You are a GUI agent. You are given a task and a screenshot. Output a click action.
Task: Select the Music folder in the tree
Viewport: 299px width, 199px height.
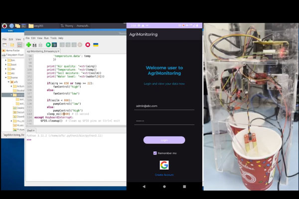[18, 125]
